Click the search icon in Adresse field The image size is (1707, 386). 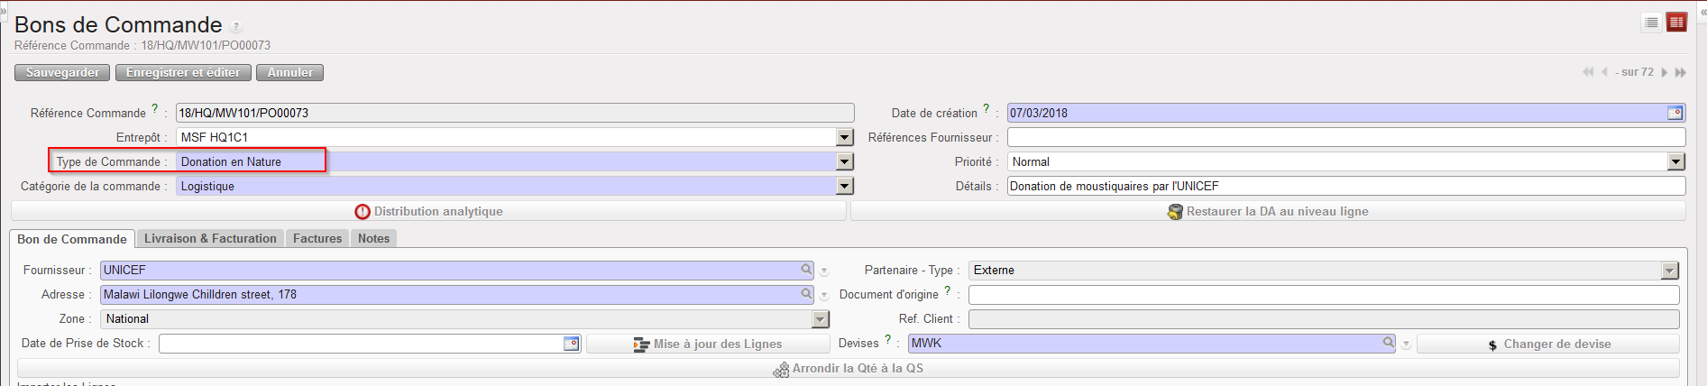tap(806, 294)
